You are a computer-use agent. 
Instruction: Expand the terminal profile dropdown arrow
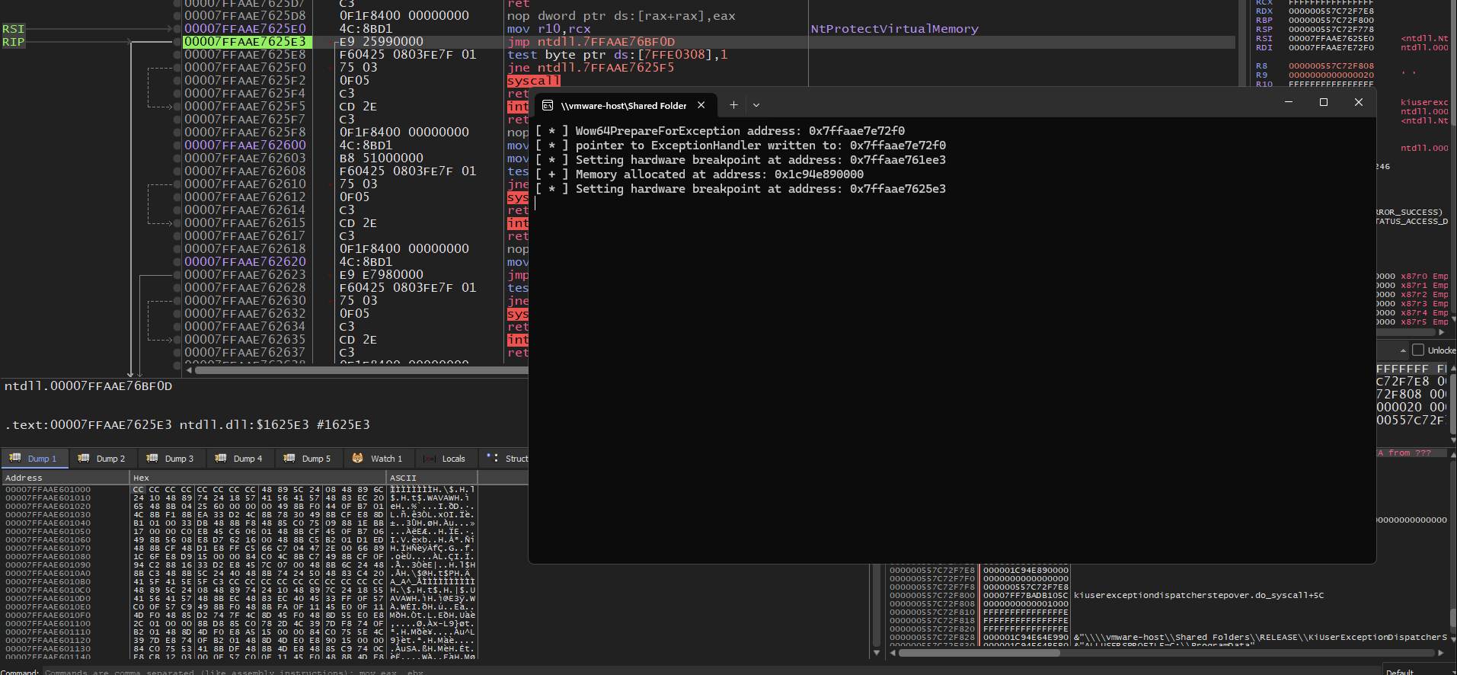click(756, 105)
